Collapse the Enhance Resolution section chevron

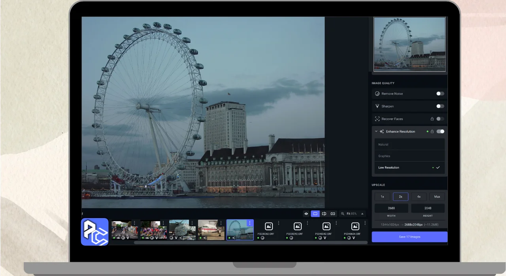[376, 132]
